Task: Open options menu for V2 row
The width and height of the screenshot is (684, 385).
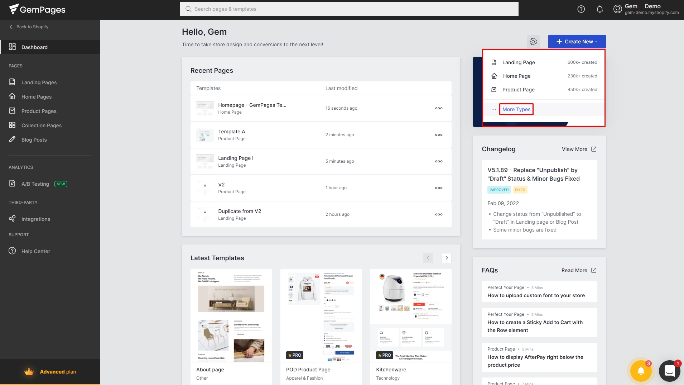Action: click(439, 188)
